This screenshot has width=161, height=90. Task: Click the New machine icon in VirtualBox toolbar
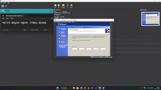(55, 5)
